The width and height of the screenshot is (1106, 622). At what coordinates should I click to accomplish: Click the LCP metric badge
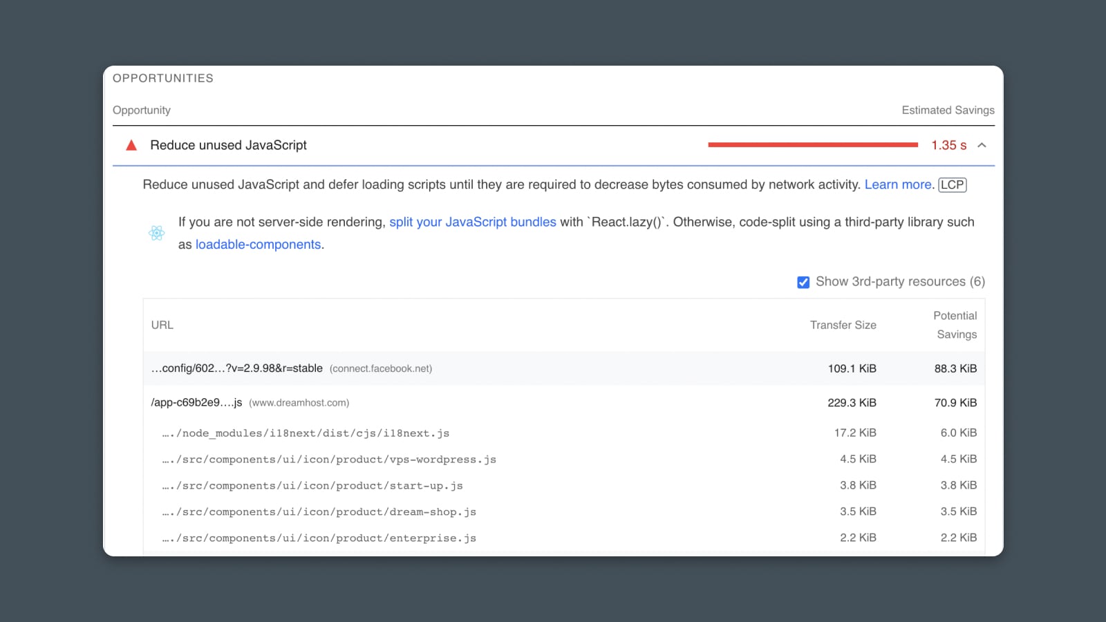tap(952, 185)
